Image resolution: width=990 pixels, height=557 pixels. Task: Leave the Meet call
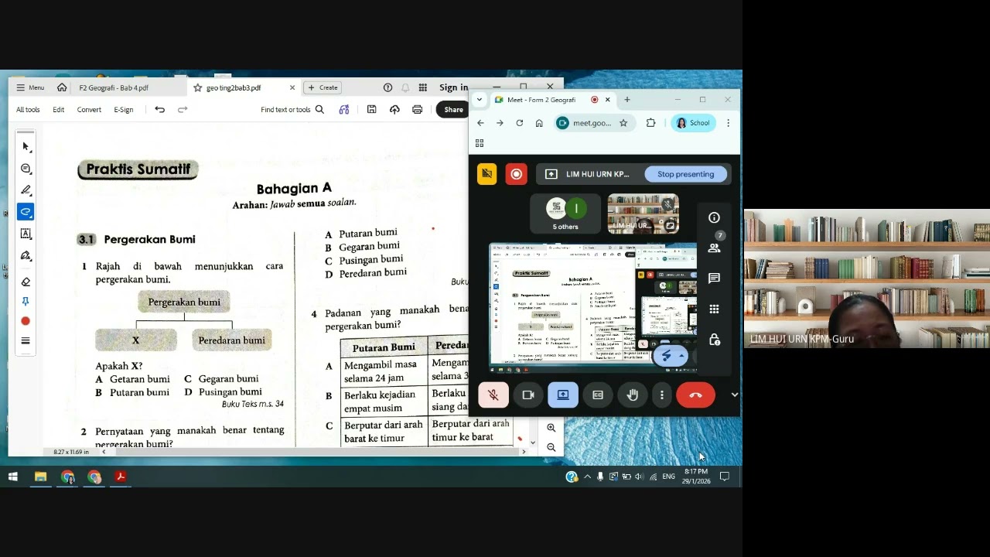(x=695, y=395)
